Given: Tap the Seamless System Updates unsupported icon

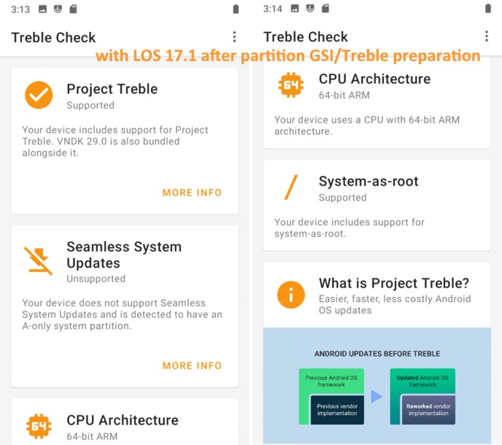Looking at the screenshot, I should (x=39, y=261).
